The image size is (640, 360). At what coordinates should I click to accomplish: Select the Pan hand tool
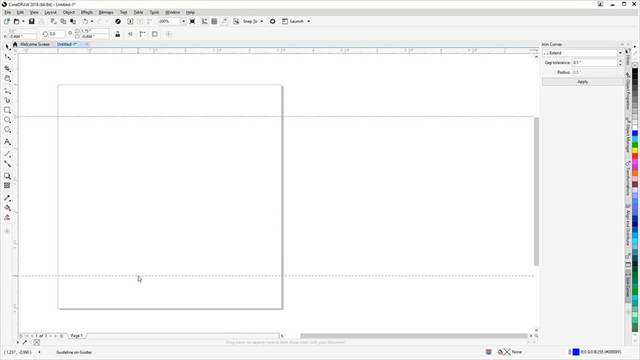coord(7,78)
